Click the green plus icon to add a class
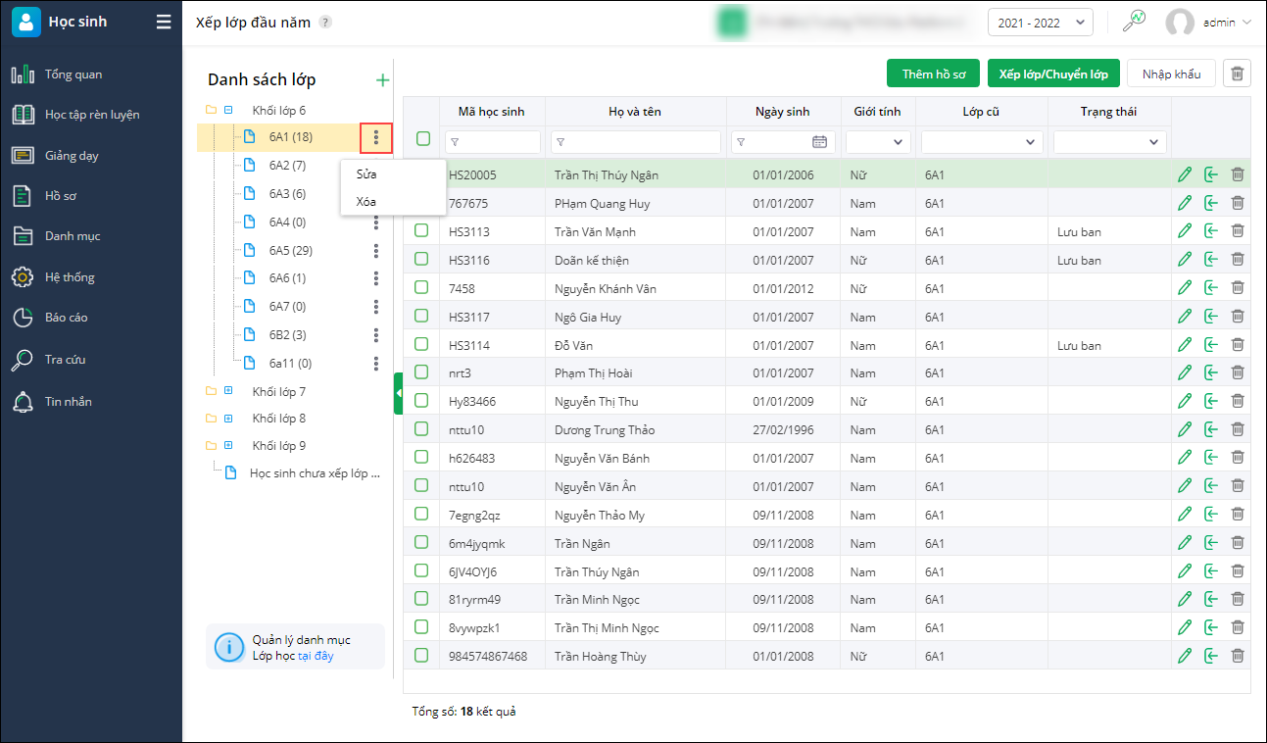The image size is (1267, 743). pyautogui.click(x=383, y=80)
